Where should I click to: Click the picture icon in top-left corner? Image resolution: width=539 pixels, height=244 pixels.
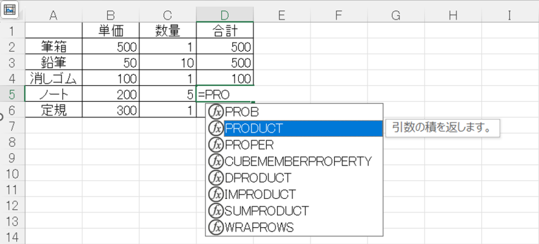11,9
